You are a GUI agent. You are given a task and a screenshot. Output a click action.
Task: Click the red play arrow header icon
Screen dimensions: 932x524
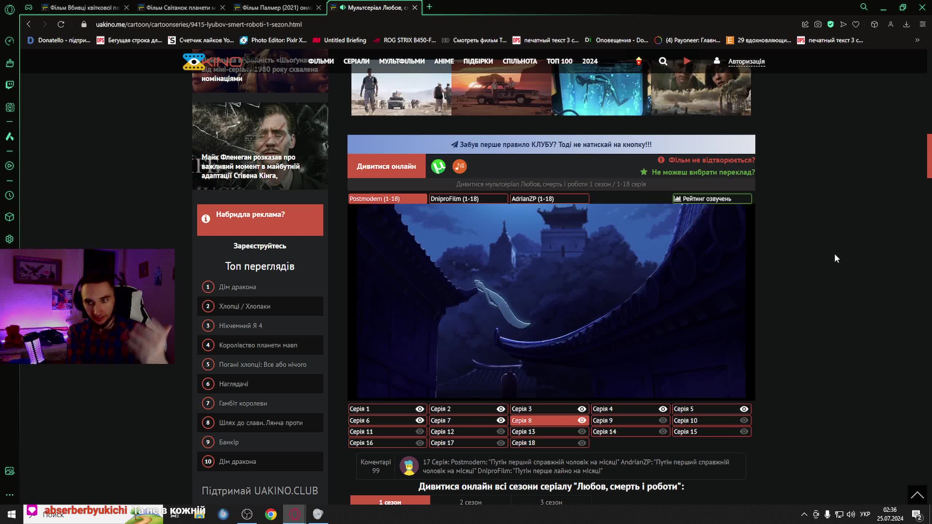(x=687, y=61)
